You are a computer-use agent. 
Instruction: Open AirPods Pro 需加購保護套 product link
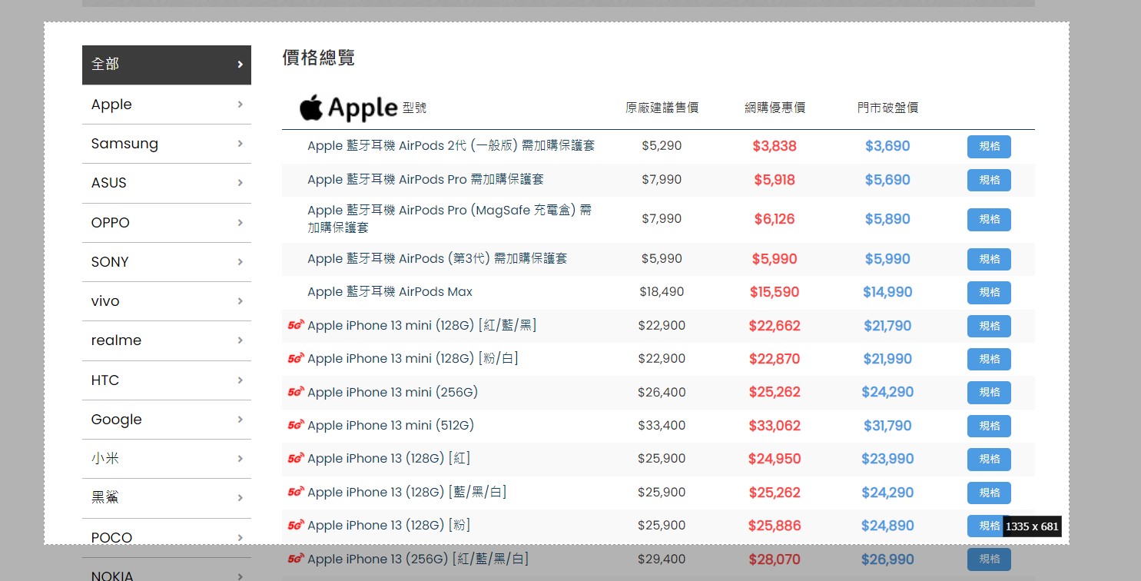426,179
